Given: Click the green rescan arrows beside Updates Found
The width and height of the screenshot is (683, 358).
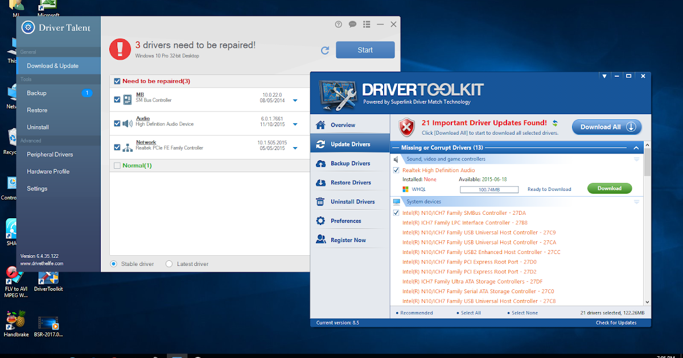Looking at the screenshot, I should coord(555,123).
